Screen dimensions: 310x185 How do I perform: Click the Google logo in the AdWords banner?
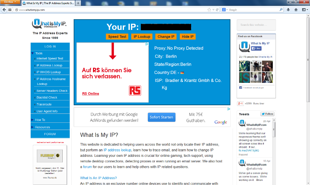221,122
